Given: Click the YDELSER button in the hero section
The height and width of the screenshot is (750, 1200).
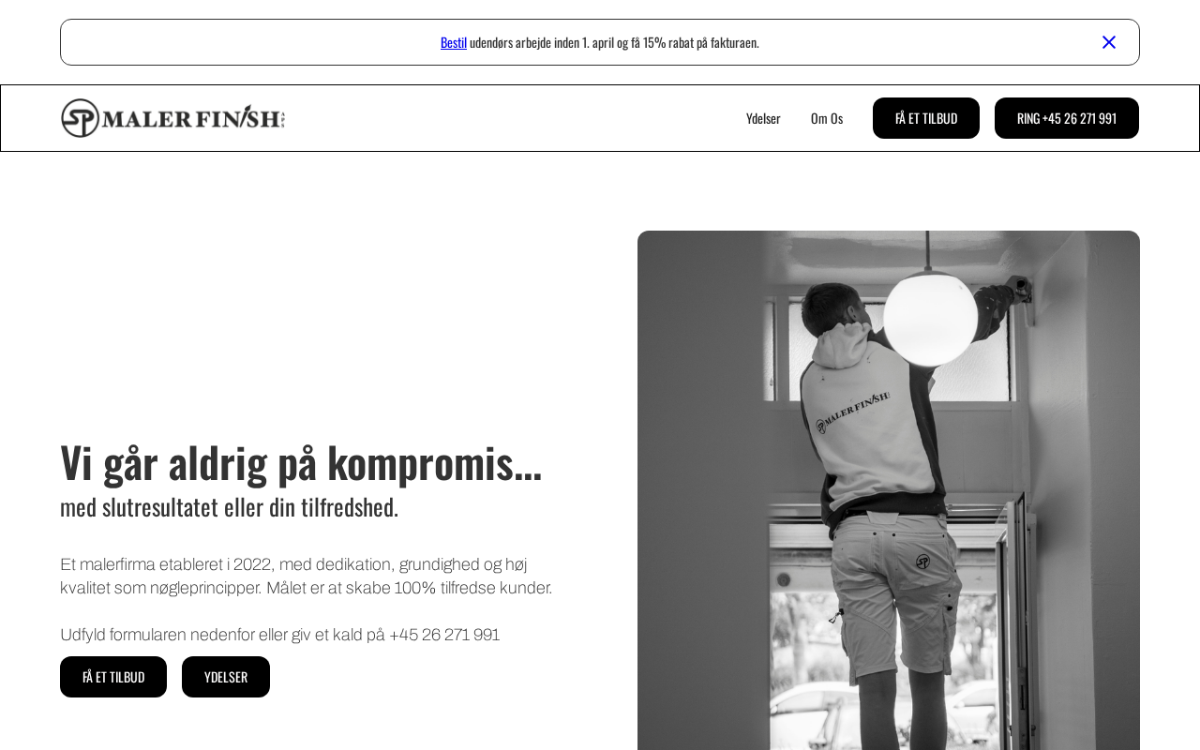Looking at the screenshot, I should click(226, 677).
